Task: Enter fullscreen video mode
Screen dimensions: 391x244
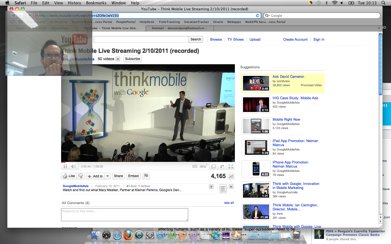Action: (x=231, y=166)
